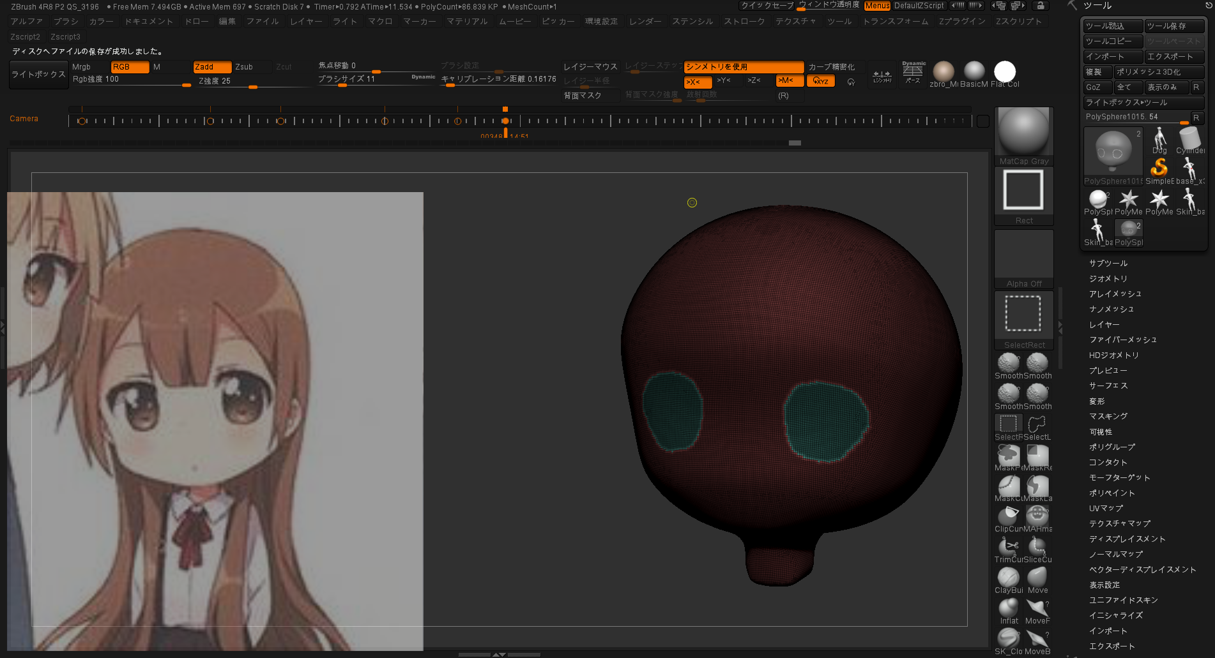Toggle the RGB paint mode
This screenshot has width=1215, height=658.
coord(130,67)
